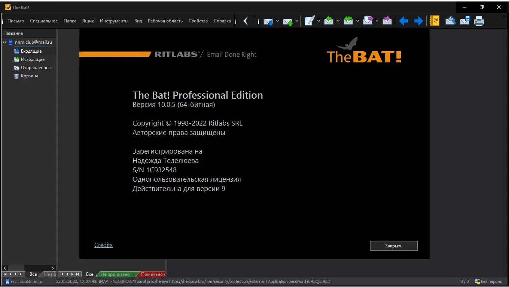Reply to all with double green arrows icon
This screenshot has width=509, height=287.
pos(348,21)
